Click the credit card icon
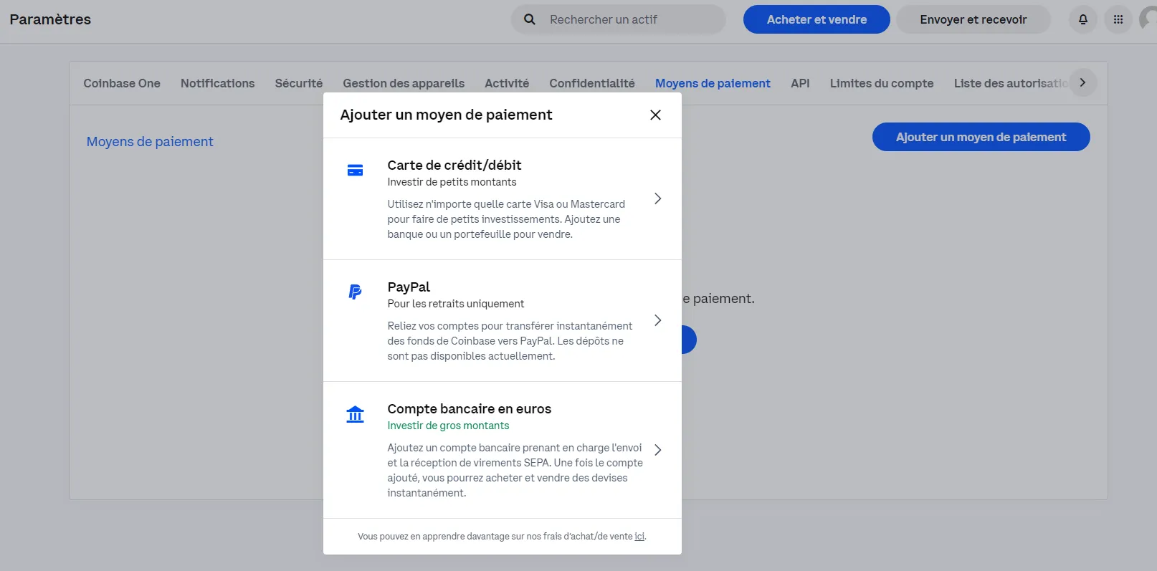 click(x=355, y=171)
